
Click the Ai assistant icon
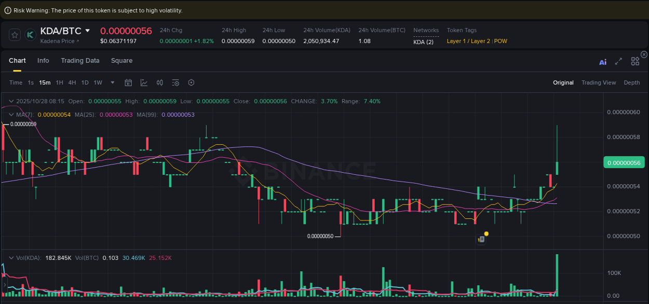tap(603, 61)
